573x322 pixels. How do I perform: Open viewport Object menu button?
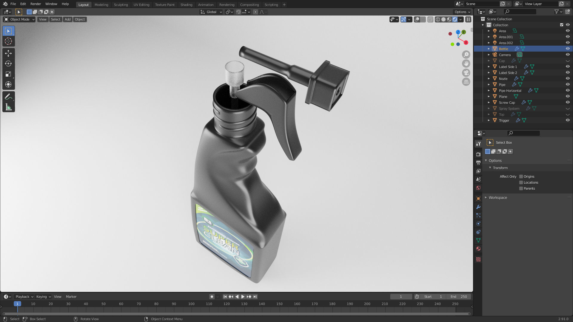tap(80, 19)
